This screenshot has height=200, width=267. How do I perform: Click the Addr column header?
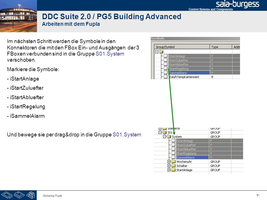coord(236,47)
